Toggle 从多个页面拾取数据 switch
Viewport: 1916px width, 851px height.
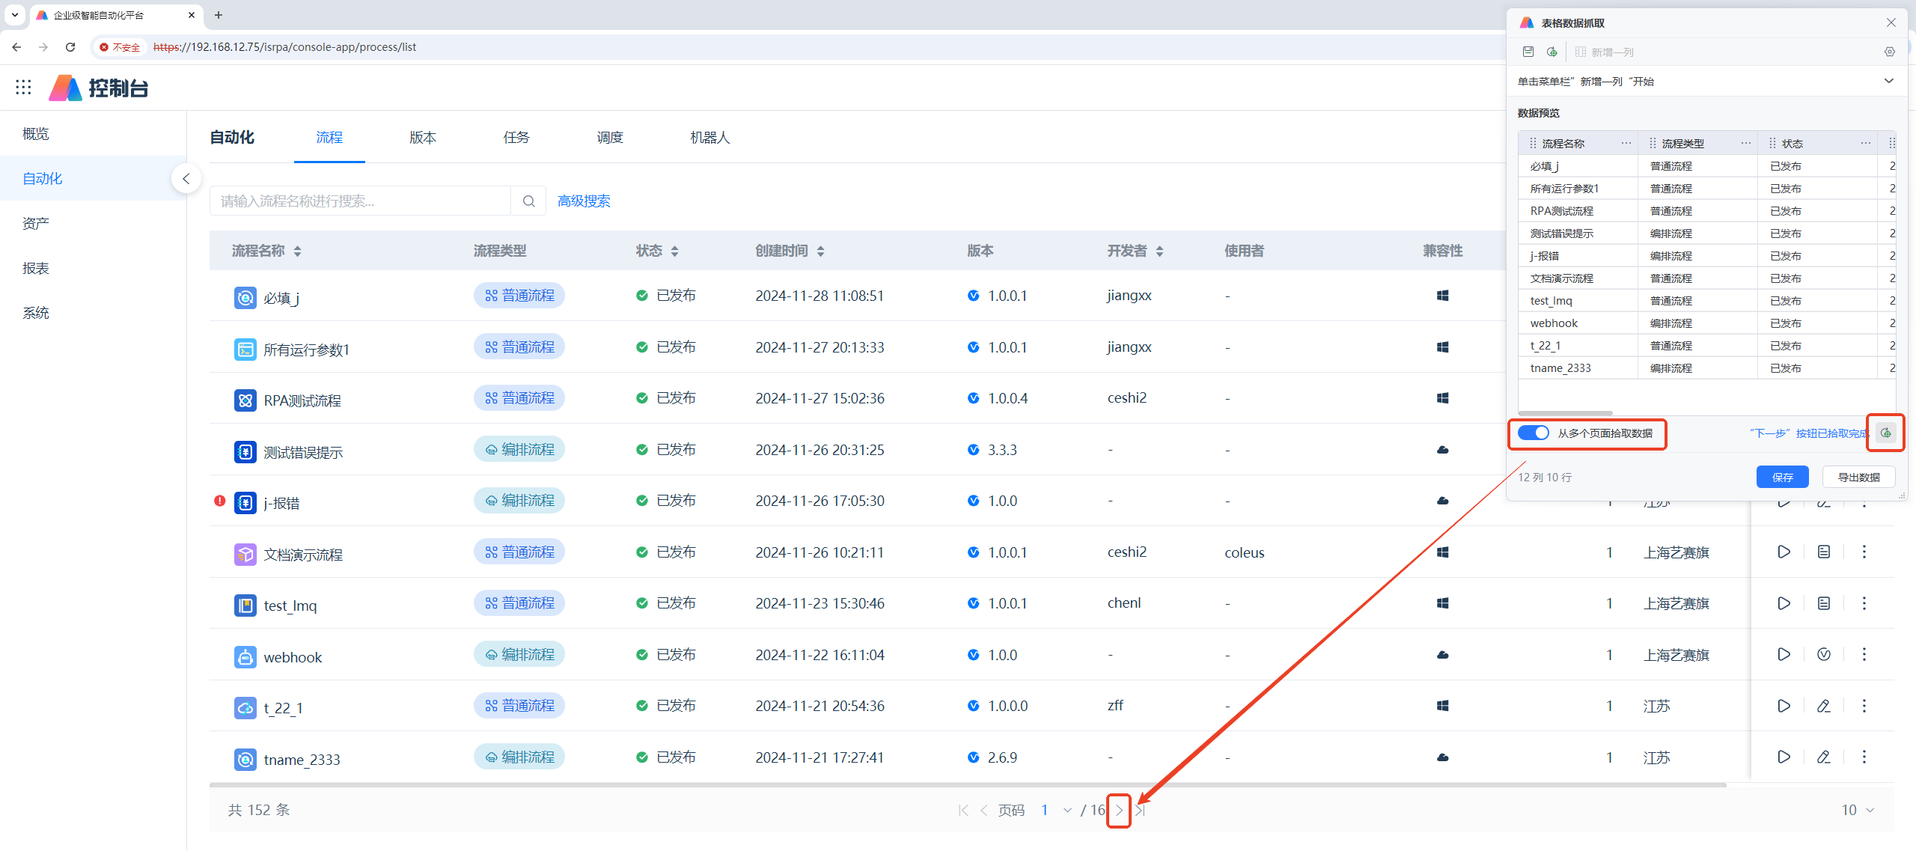1534,433
